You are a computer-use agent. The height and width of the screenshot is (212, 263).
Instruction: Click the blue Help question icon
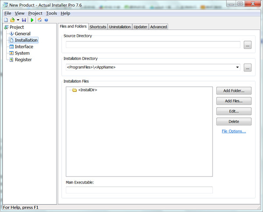(46, 20)
